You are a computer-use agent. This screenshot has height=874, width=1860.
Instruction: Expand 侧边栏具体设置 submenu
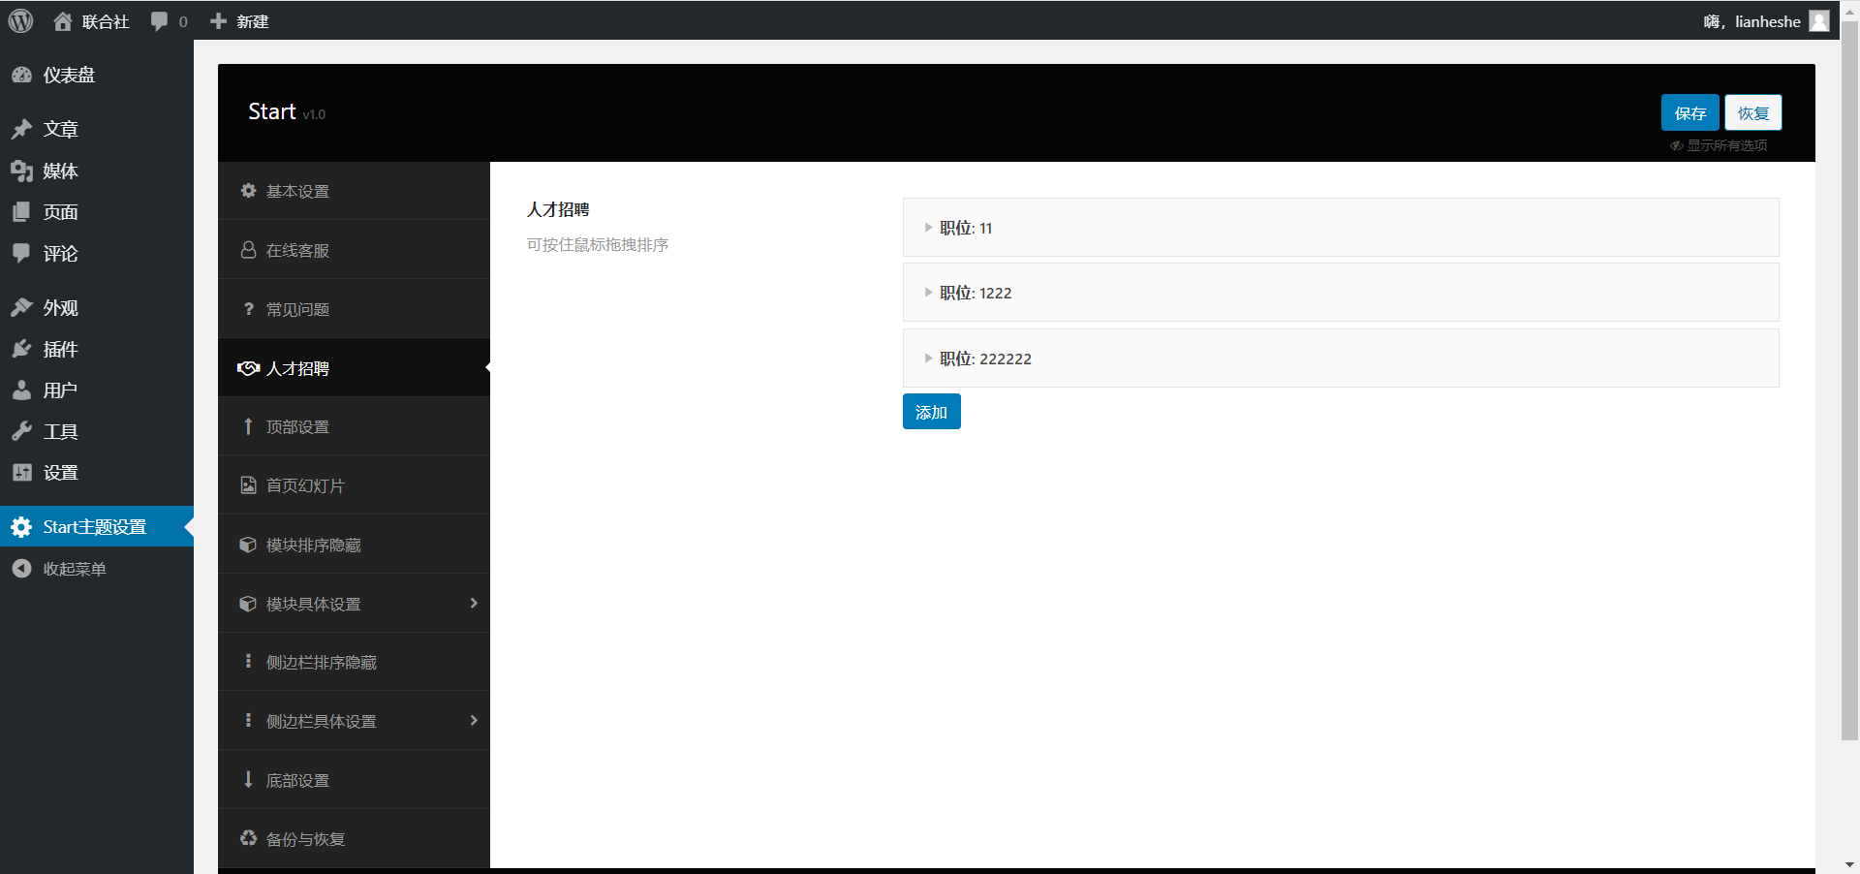point(355,721)
